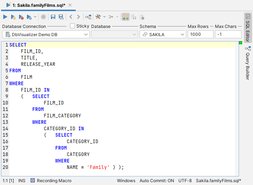Close the Sakila.familyFilms.sql tab
The width and height of the screenshot is (253, 185).
(70, 5)
